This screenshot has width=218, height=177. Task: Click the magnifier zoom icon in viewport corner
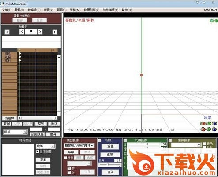click(x=212, y=21)
